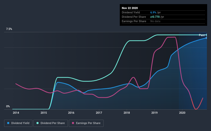Toggle the Dividend Yield legend button
The image size is (211, 131).
pyautogui.click(x=18, y=123)
